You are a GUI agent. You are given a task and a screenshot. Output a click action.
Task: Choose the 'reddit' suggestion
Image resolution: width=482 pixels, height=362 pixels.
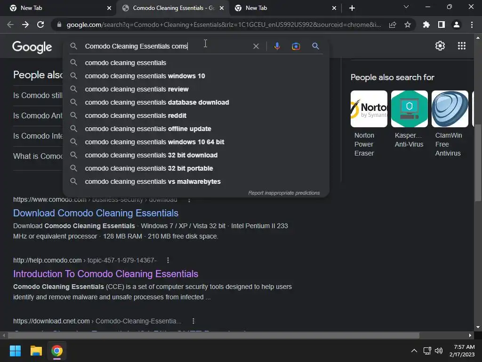tap(196, 116)
